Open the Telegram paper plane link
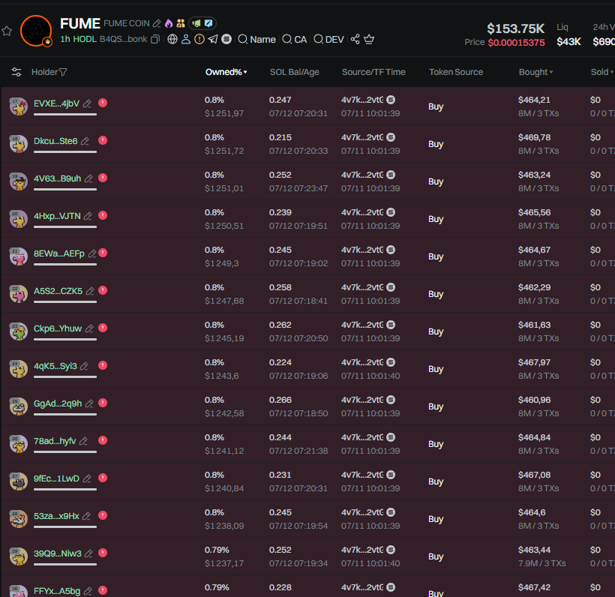The height and width of the screenshot is (597, 615). (x=212, y=39)
